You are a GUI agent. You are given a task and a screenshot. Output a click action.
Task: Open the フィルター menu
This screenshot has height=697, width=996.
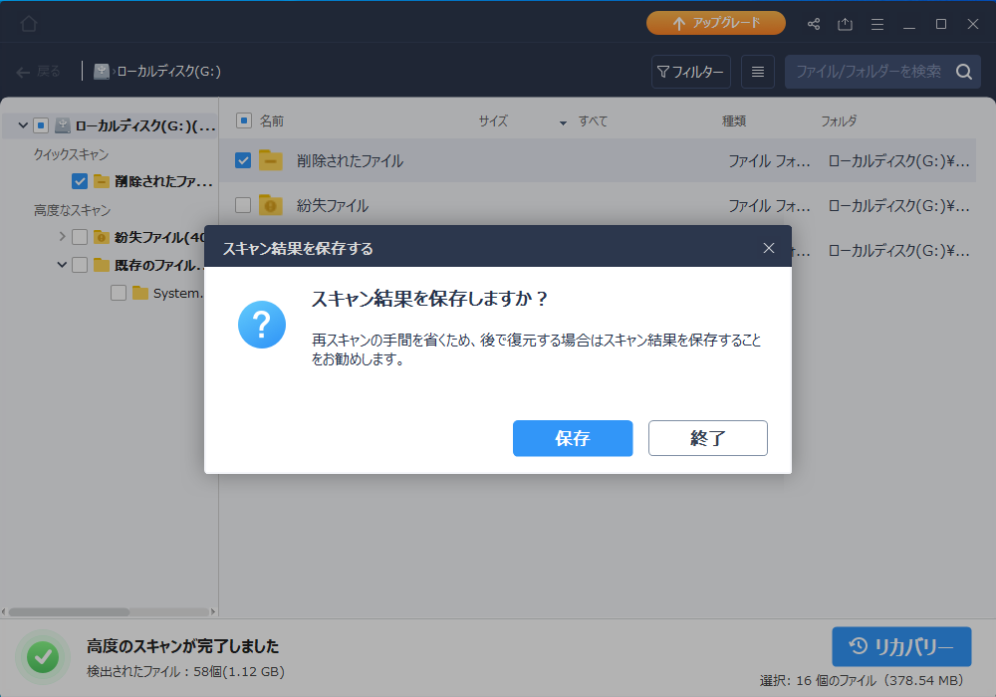tap(691, 72)
